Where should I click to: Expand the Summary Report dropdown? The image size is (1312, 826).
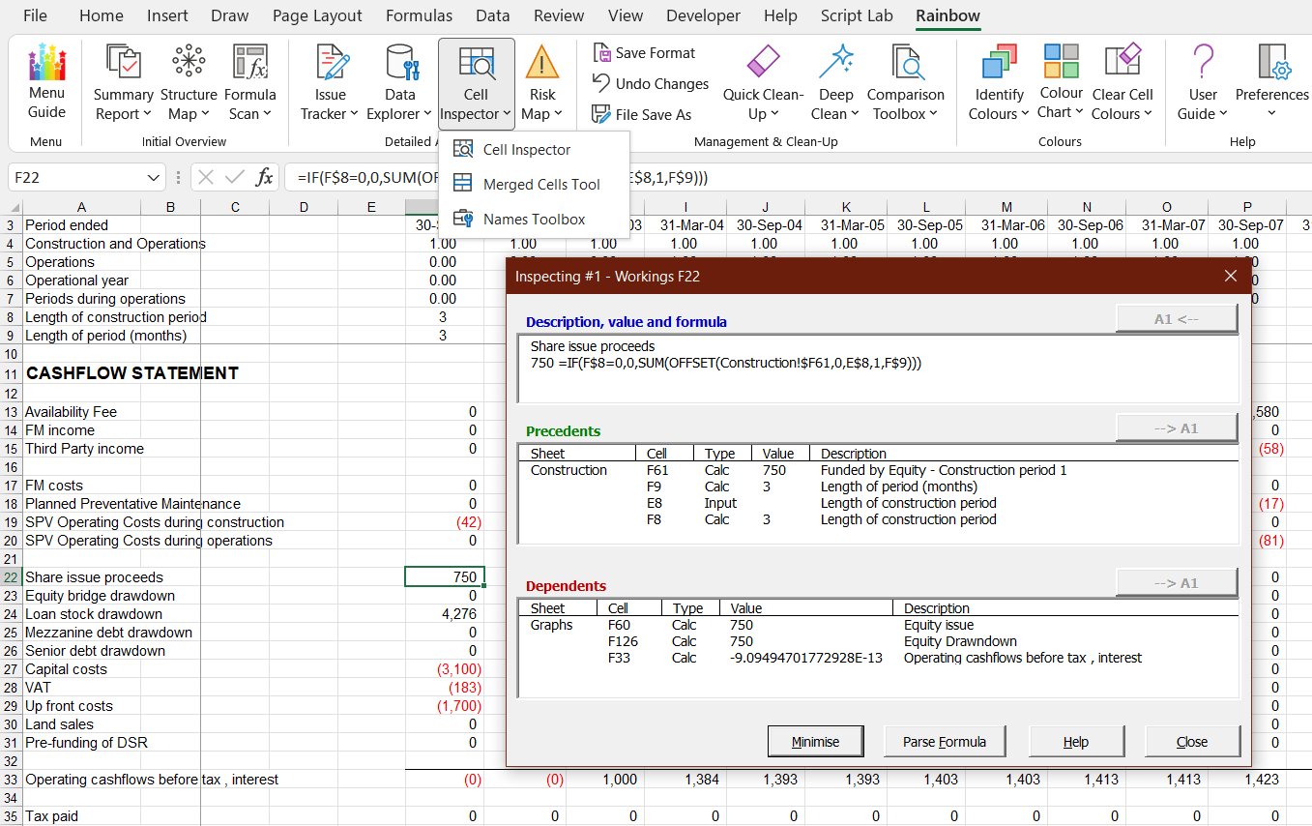point(123,104)
